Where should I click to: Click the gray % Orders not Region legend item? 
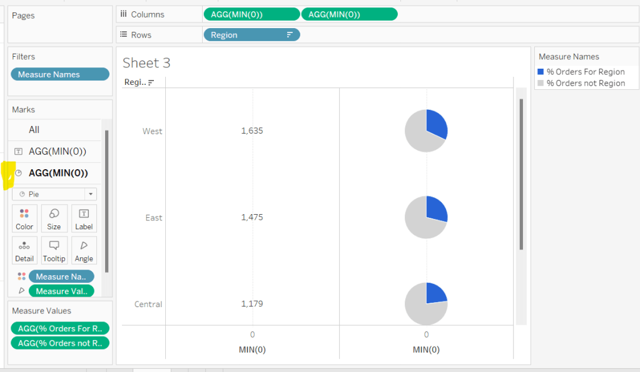click(585, 83)
